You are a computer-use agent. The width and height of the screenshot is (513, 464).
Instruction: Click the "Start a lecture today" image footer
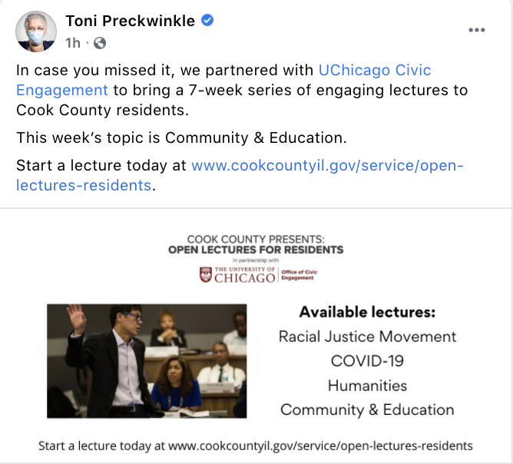[256, 445]
